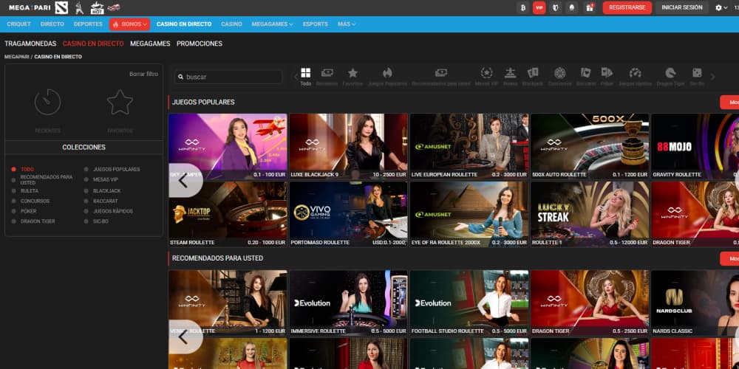Open the Megapari logo home link
This screenshot has height=369, width=739.
tap(30, 7)
